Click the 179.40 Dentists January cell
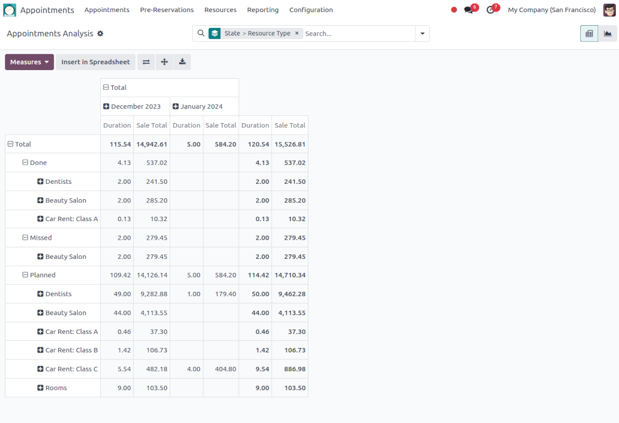This screenshot has height=423, width=619. (221, 294)
